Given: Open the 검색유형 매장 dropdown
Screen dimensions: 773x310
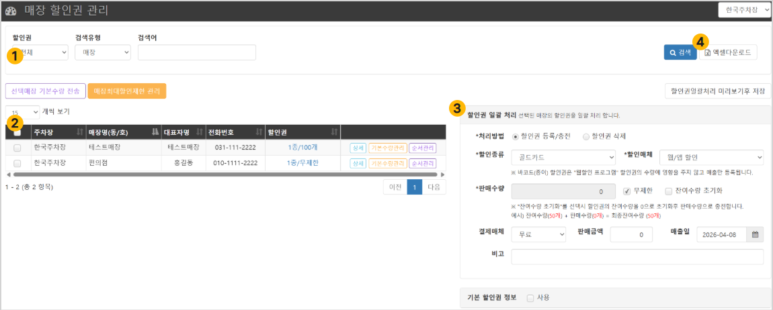Looking at the screenshot, I should [103, 52].
